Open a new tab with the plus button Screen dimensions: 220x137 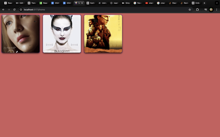tap(204, 3)
